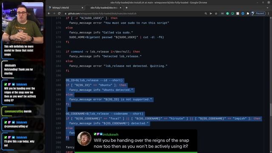This screenshot has height=153, width=272.
Task: Click imlukewh avatar in overlay message
Action: (x=84, y=139)
